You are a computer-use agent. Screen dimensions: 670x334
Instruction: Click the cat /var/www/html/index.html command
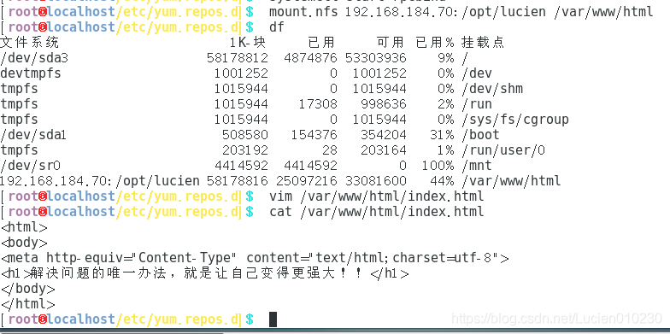[376, 212]
